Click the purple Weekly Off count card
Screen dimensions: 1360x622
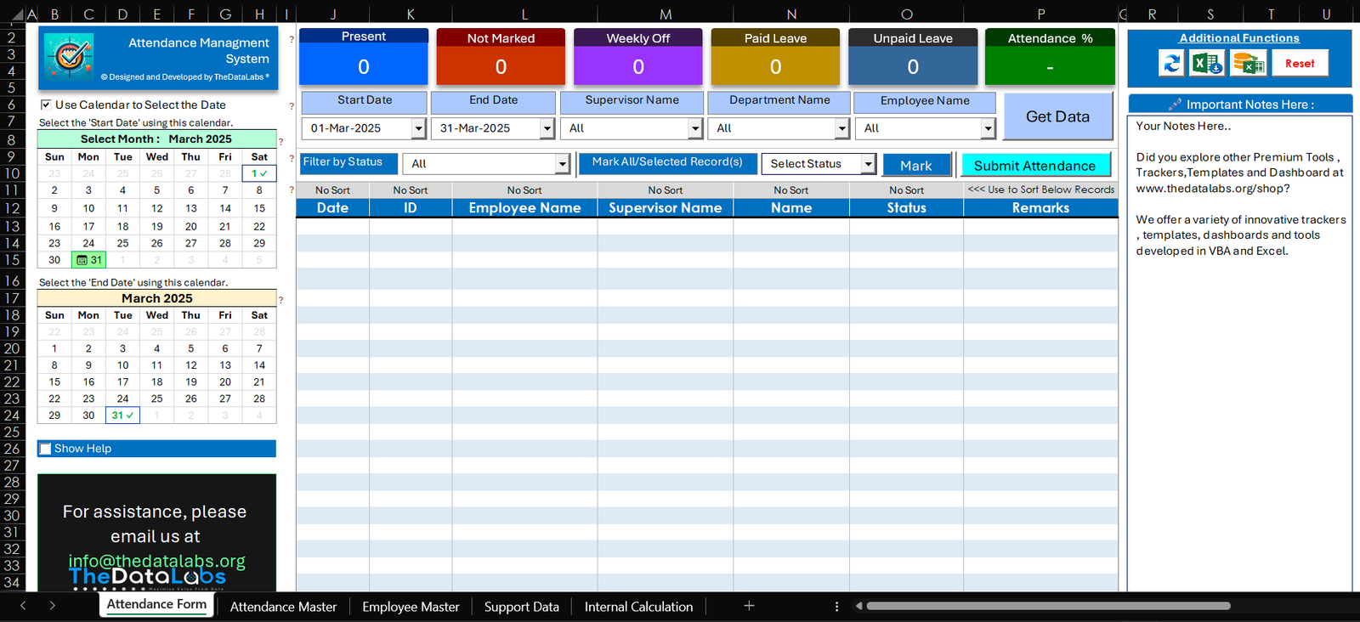(638, 57)
